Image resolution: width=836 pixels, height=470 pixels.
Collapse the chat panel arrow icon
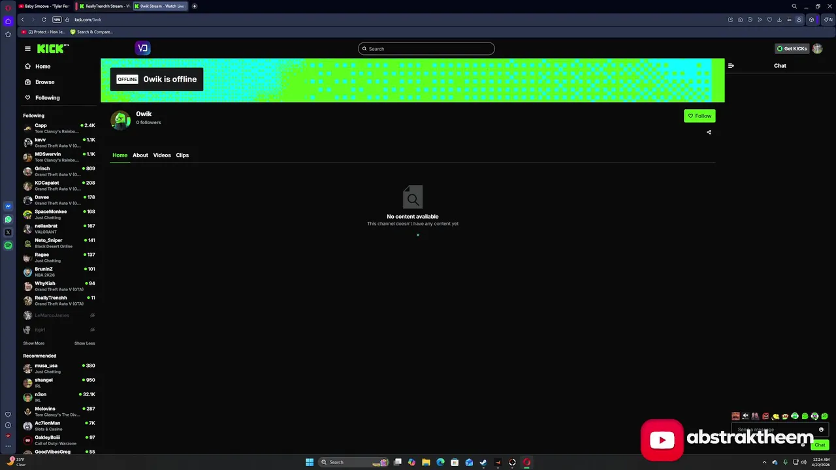731,66
